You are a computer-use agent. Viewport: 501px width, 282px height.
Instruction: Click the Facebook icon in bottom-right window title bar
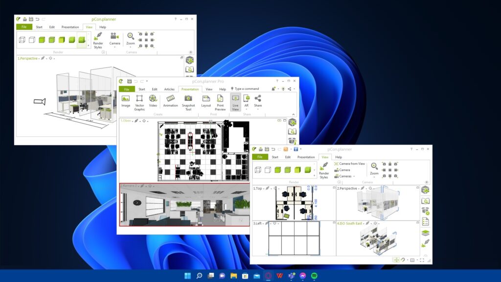(296, 149)
